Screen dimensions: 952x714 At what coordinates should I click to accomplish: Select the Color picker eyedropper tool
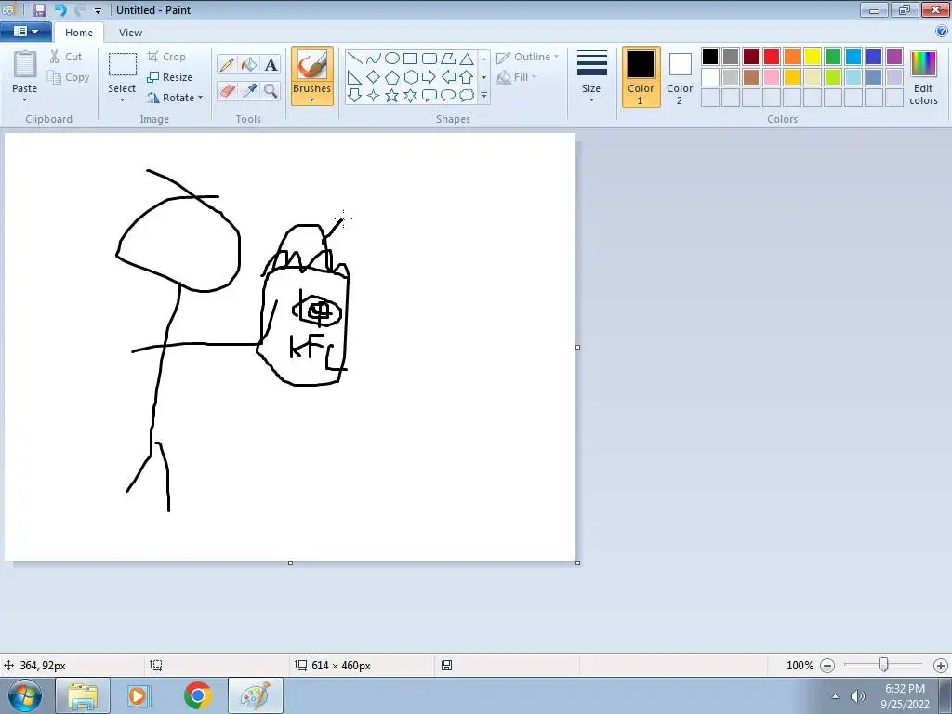(249, 91)
